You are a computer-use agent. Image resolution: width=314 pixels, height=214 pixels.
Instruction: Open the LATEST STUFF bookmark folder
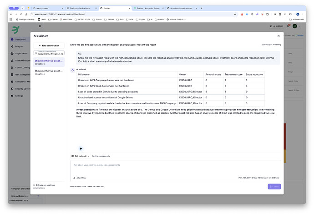click(82, 20)
